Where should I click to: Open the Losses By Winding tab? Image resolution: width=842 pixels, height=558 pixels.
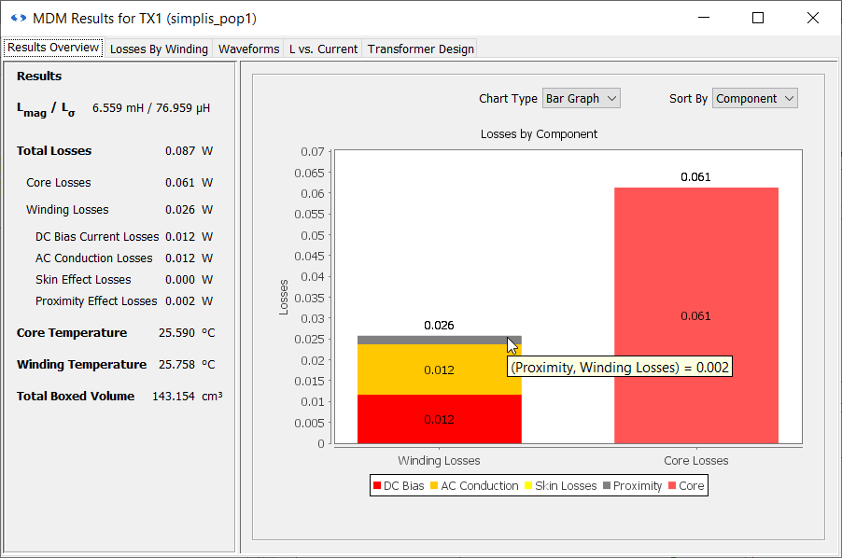click(159, 49)
